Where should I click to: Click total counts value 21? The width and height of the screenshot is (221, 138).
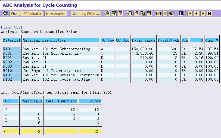pyautogui.click(x=97, y=131)
